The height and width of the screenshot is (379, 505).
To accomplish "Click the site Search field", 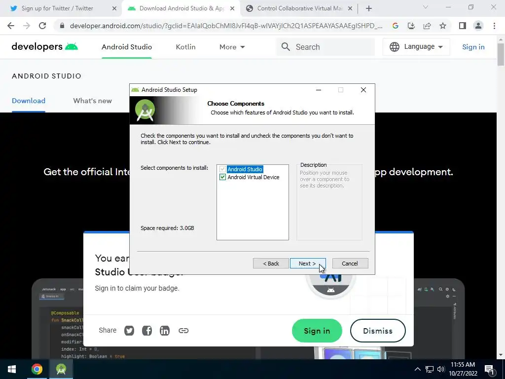I will (x=325, y=47).
